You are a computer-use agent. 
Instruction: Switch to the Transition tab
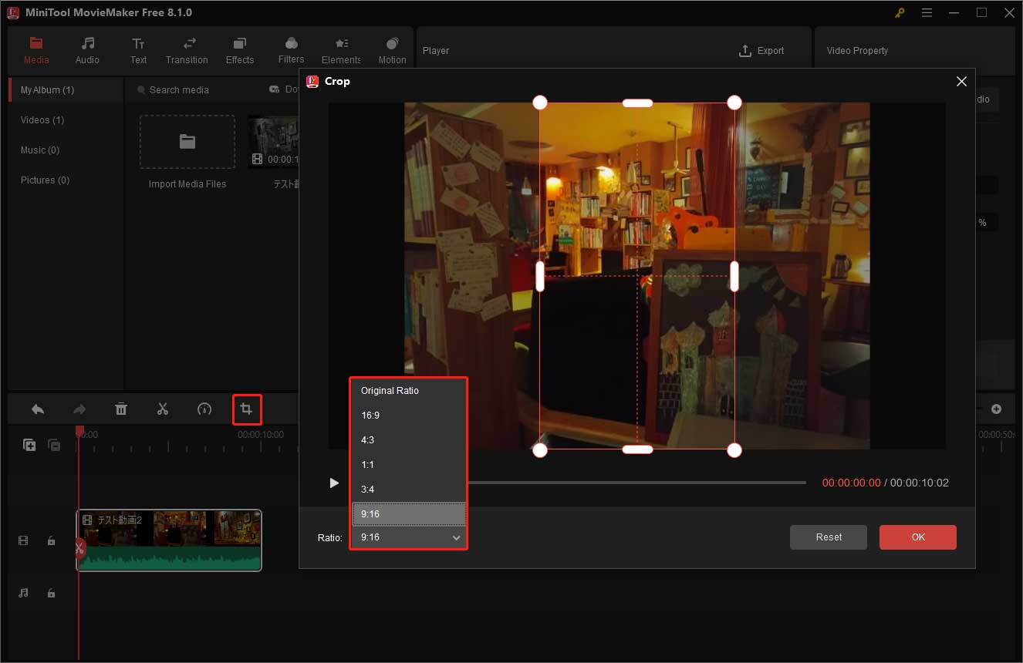(187, 51)
